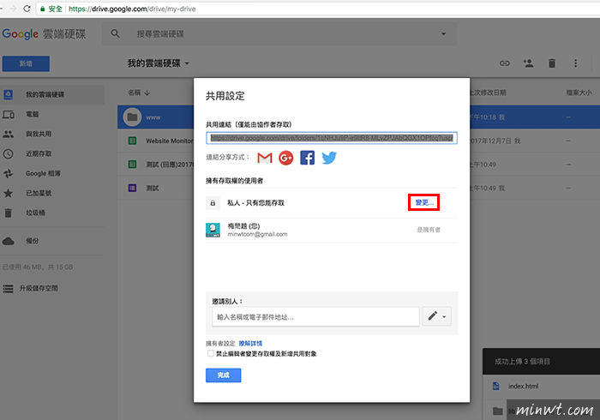Viewport: 600px width, 420px height.
Task: Click the recent clock icon
Action: [x=8, y=153]
